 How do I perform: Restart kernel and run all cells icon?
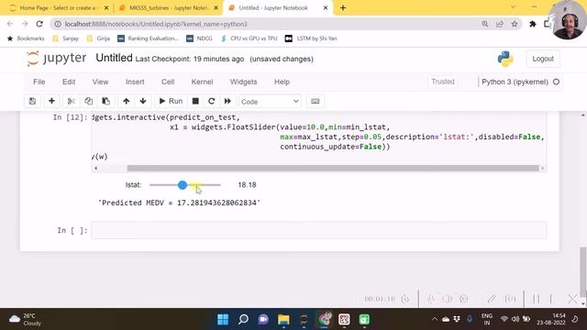pos(227,101)
